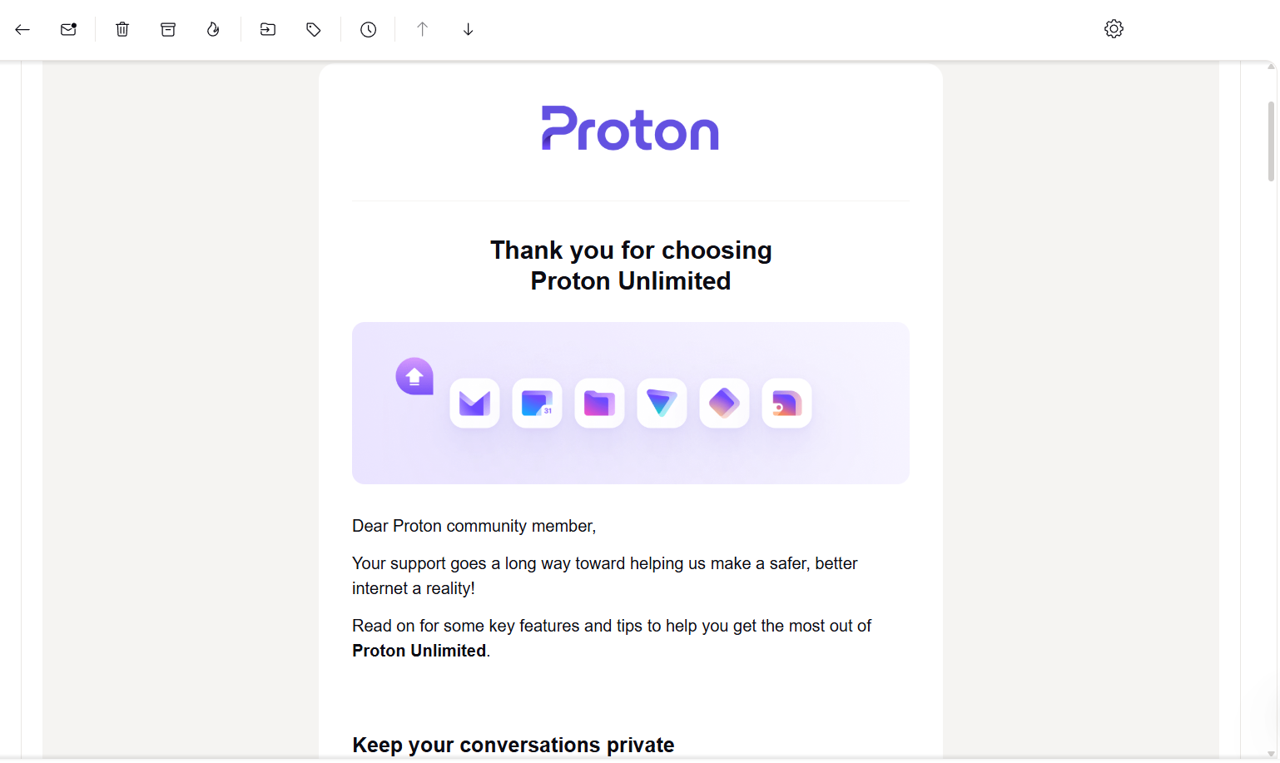Go back to the inbox
1280x763 pixels.
(x=22, y=29)
